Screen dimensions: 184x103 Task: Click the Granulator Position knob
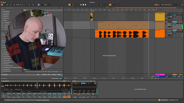[9, 96]
